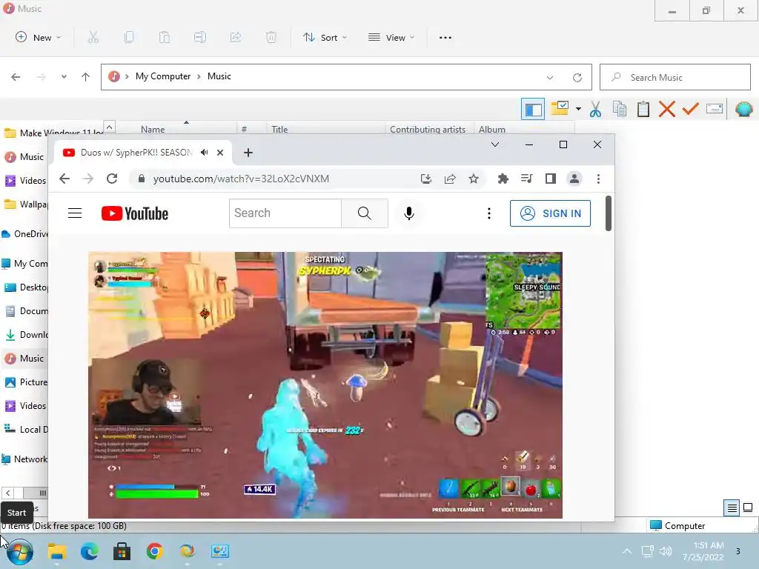Click the Rename icon in Explorer's command bar

tap(200, 37)
